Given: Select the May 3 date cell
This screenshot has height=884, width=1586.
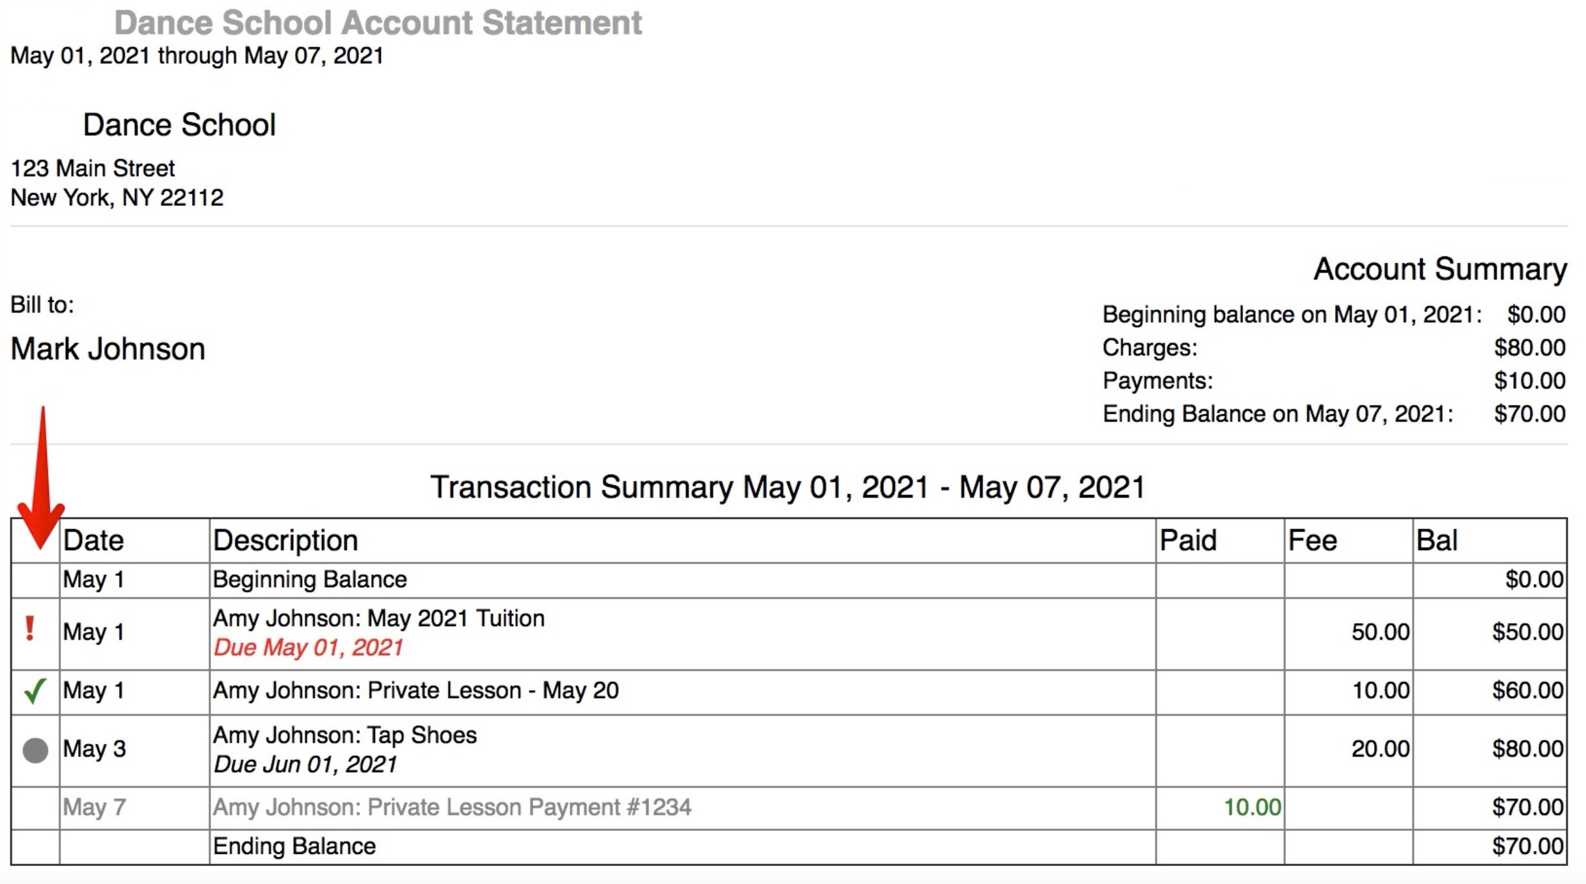Looking at the screenshot, I should tap(95, 749).
